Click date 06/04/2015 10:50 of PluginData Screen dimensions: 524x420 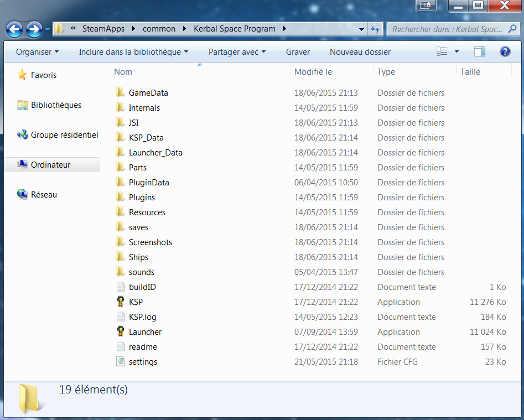tap(326, 183)
